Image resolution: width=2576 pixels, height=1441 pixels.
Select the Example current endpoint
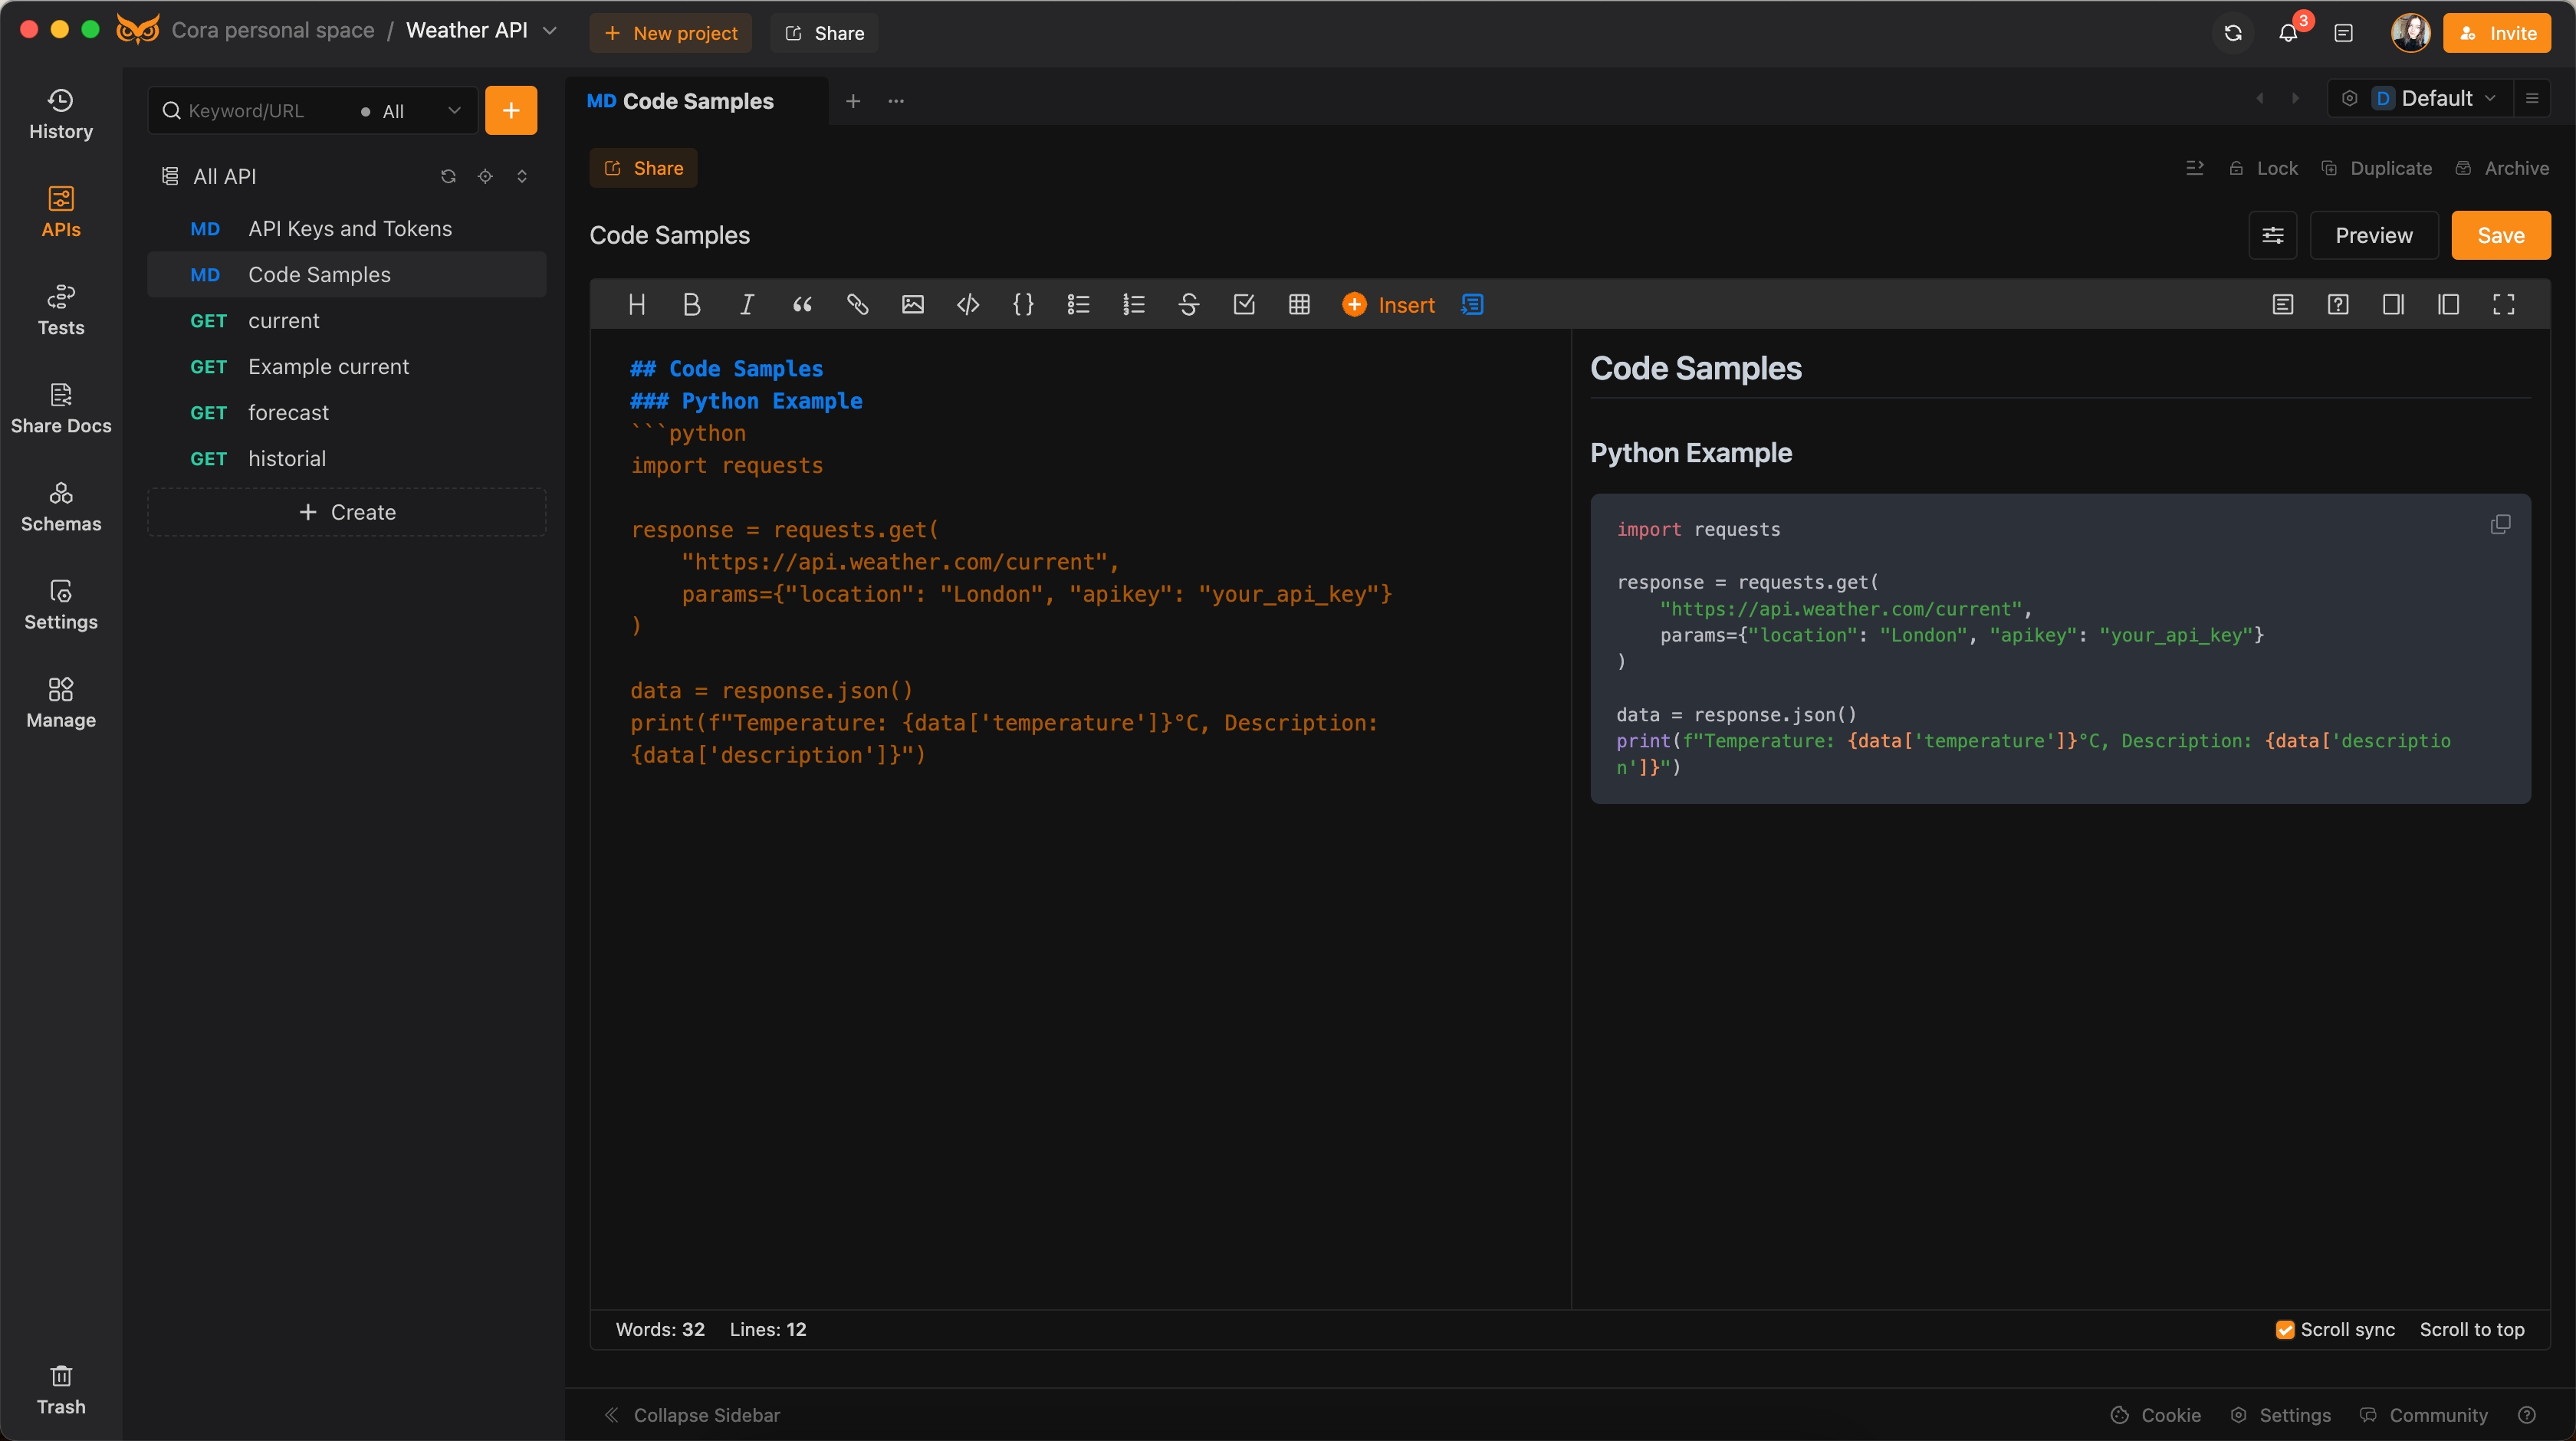click(x=346, y=367)
